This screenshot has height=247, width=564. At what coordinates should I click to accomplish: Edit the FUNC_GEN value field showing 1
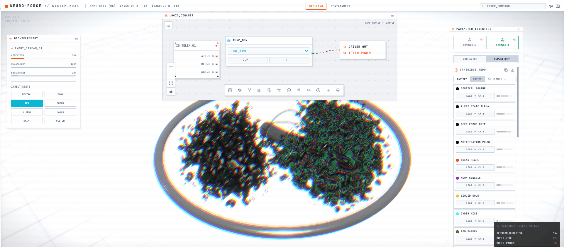coord(289,60)
